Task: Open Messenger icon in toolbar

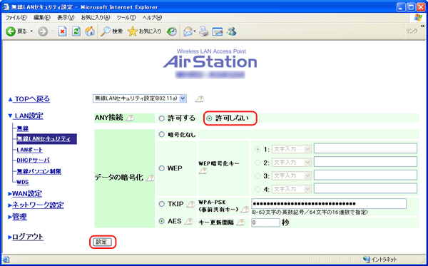Action: pyautogui.click(x=231, y=31)
